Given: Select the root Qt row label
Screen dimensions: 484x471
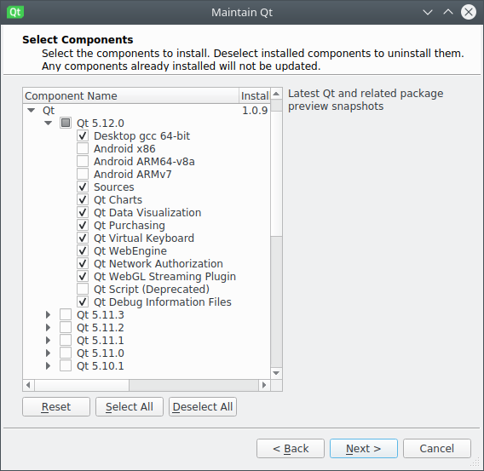Looking at the screenshot, I should point(49,111).
